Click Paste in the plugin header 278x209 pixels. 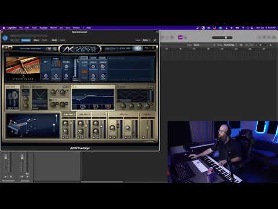[45, 40]
